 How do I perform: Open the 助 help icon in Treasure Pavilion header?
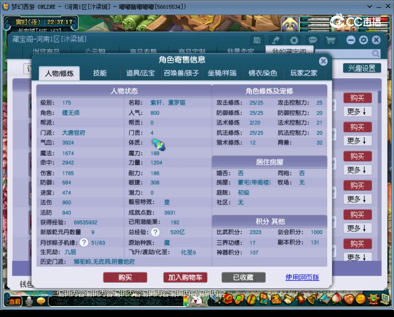(257, 40)
